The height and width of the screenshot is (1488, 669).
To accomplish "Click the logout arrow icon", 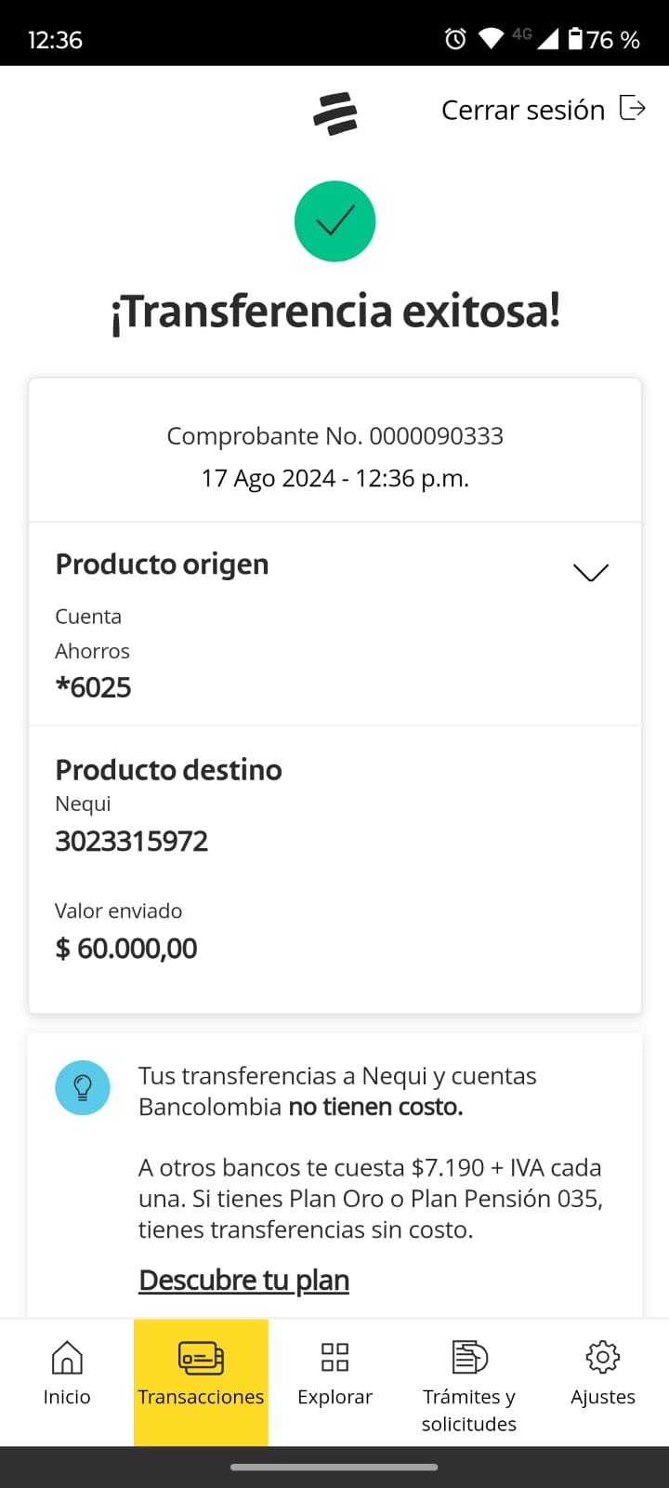I will coord(632,109).
